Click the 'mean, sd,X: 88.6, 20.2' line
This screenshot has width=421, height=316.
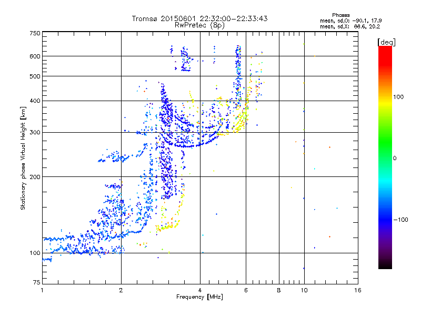[350, 26]
